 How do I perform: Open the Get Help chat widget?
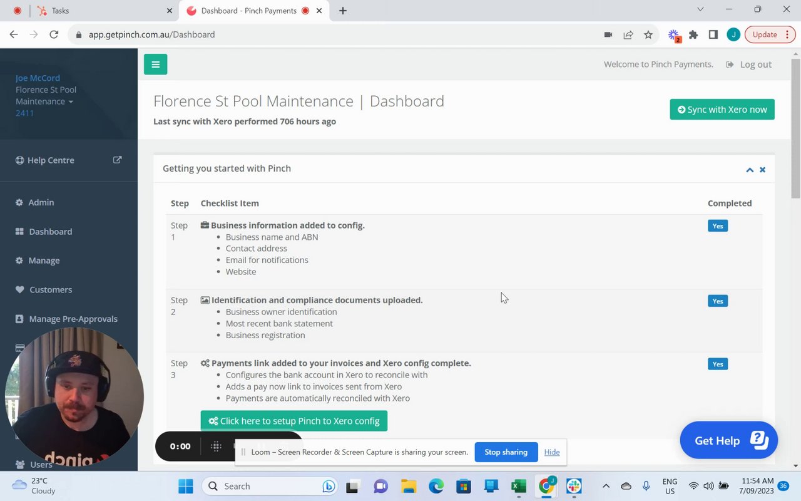[728, 440]
